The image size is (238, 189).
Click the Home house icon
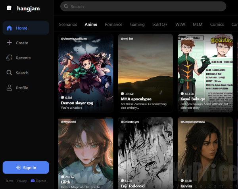click(9, 28)
